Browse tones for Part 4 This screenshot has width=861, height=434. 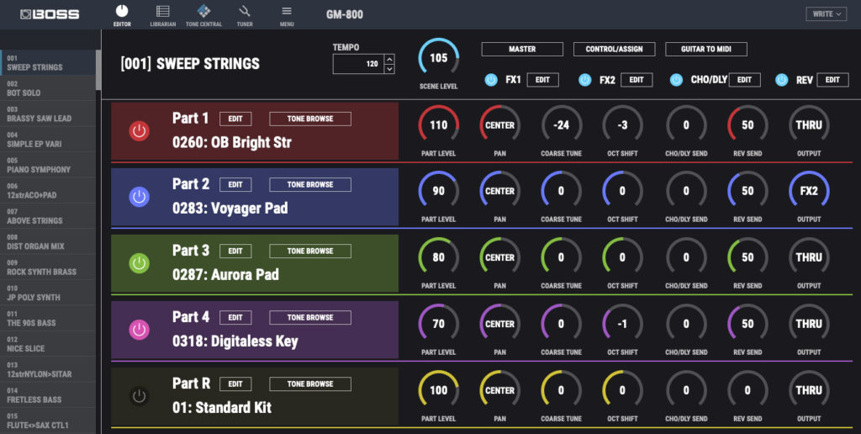(310, 318)
